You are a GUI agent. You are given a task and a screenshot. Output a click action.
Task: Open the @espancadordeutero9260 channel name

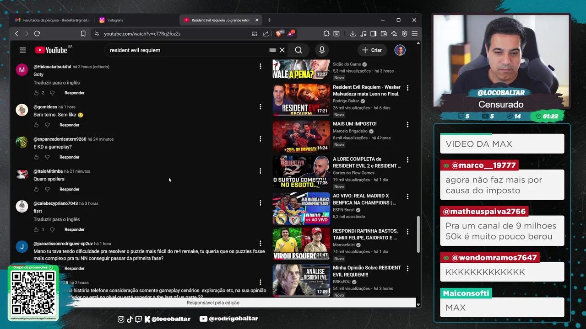[x=60, y=139]
